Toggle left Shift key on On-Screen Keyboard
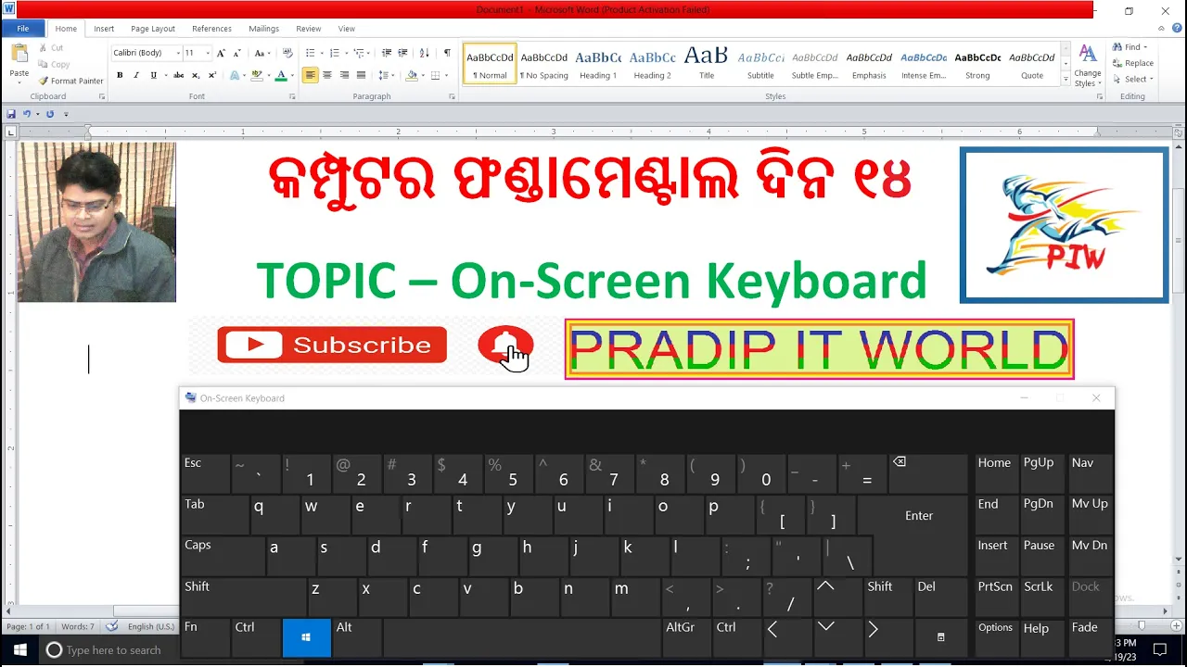The width and height of the screenshot is (1187, 667). pyautogui.click(x=243, y=596)
